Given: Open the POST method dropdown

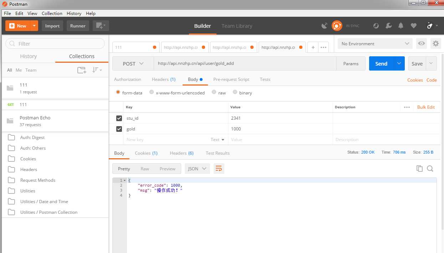Looking at the screenshot, I should tap(133, 63).
